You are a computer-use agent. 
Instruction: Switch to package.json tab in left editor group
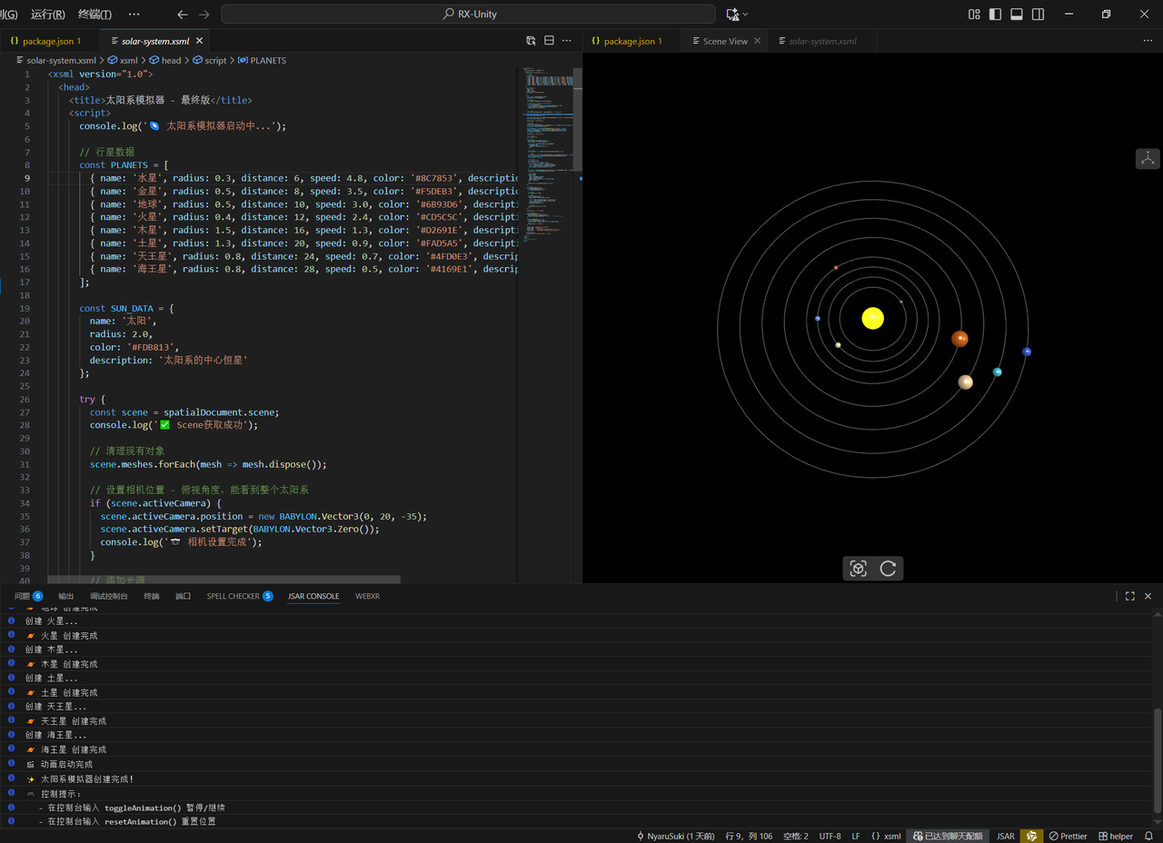point(45,41)
